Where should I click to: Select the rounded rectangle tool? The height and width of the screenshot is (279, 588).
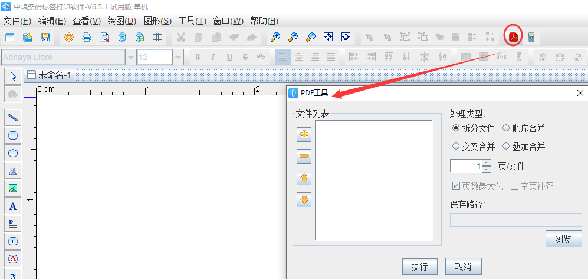(x=13, y=135)
